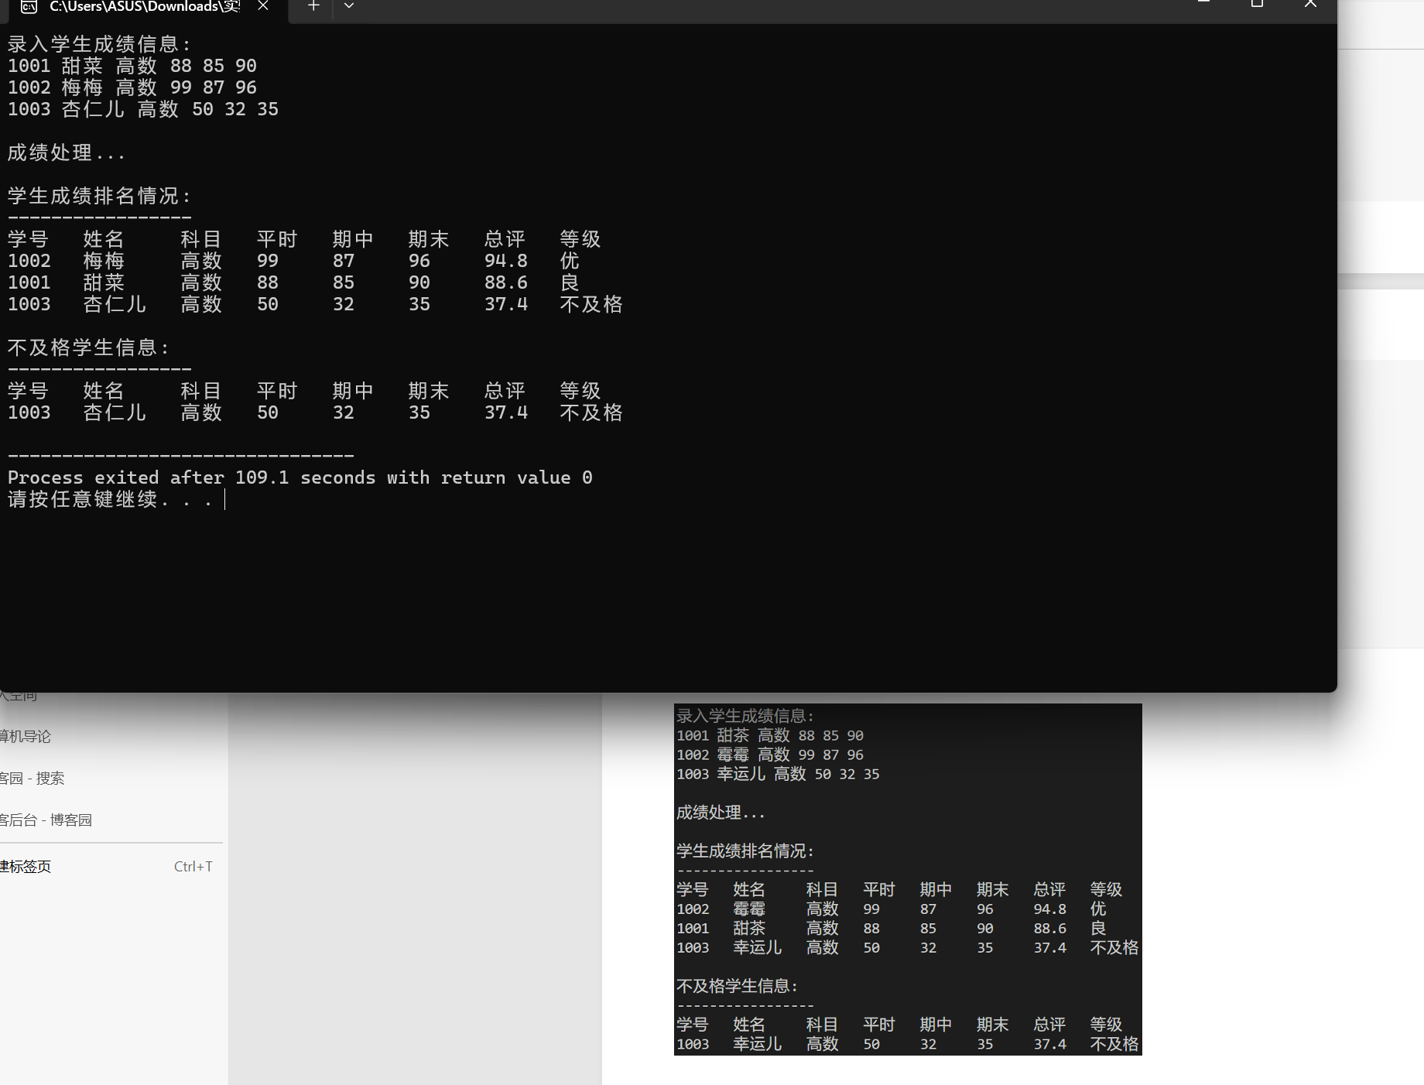Minimize the terminal window
This screenshot has height=1085, width=1424.
tap(1203, 3)
